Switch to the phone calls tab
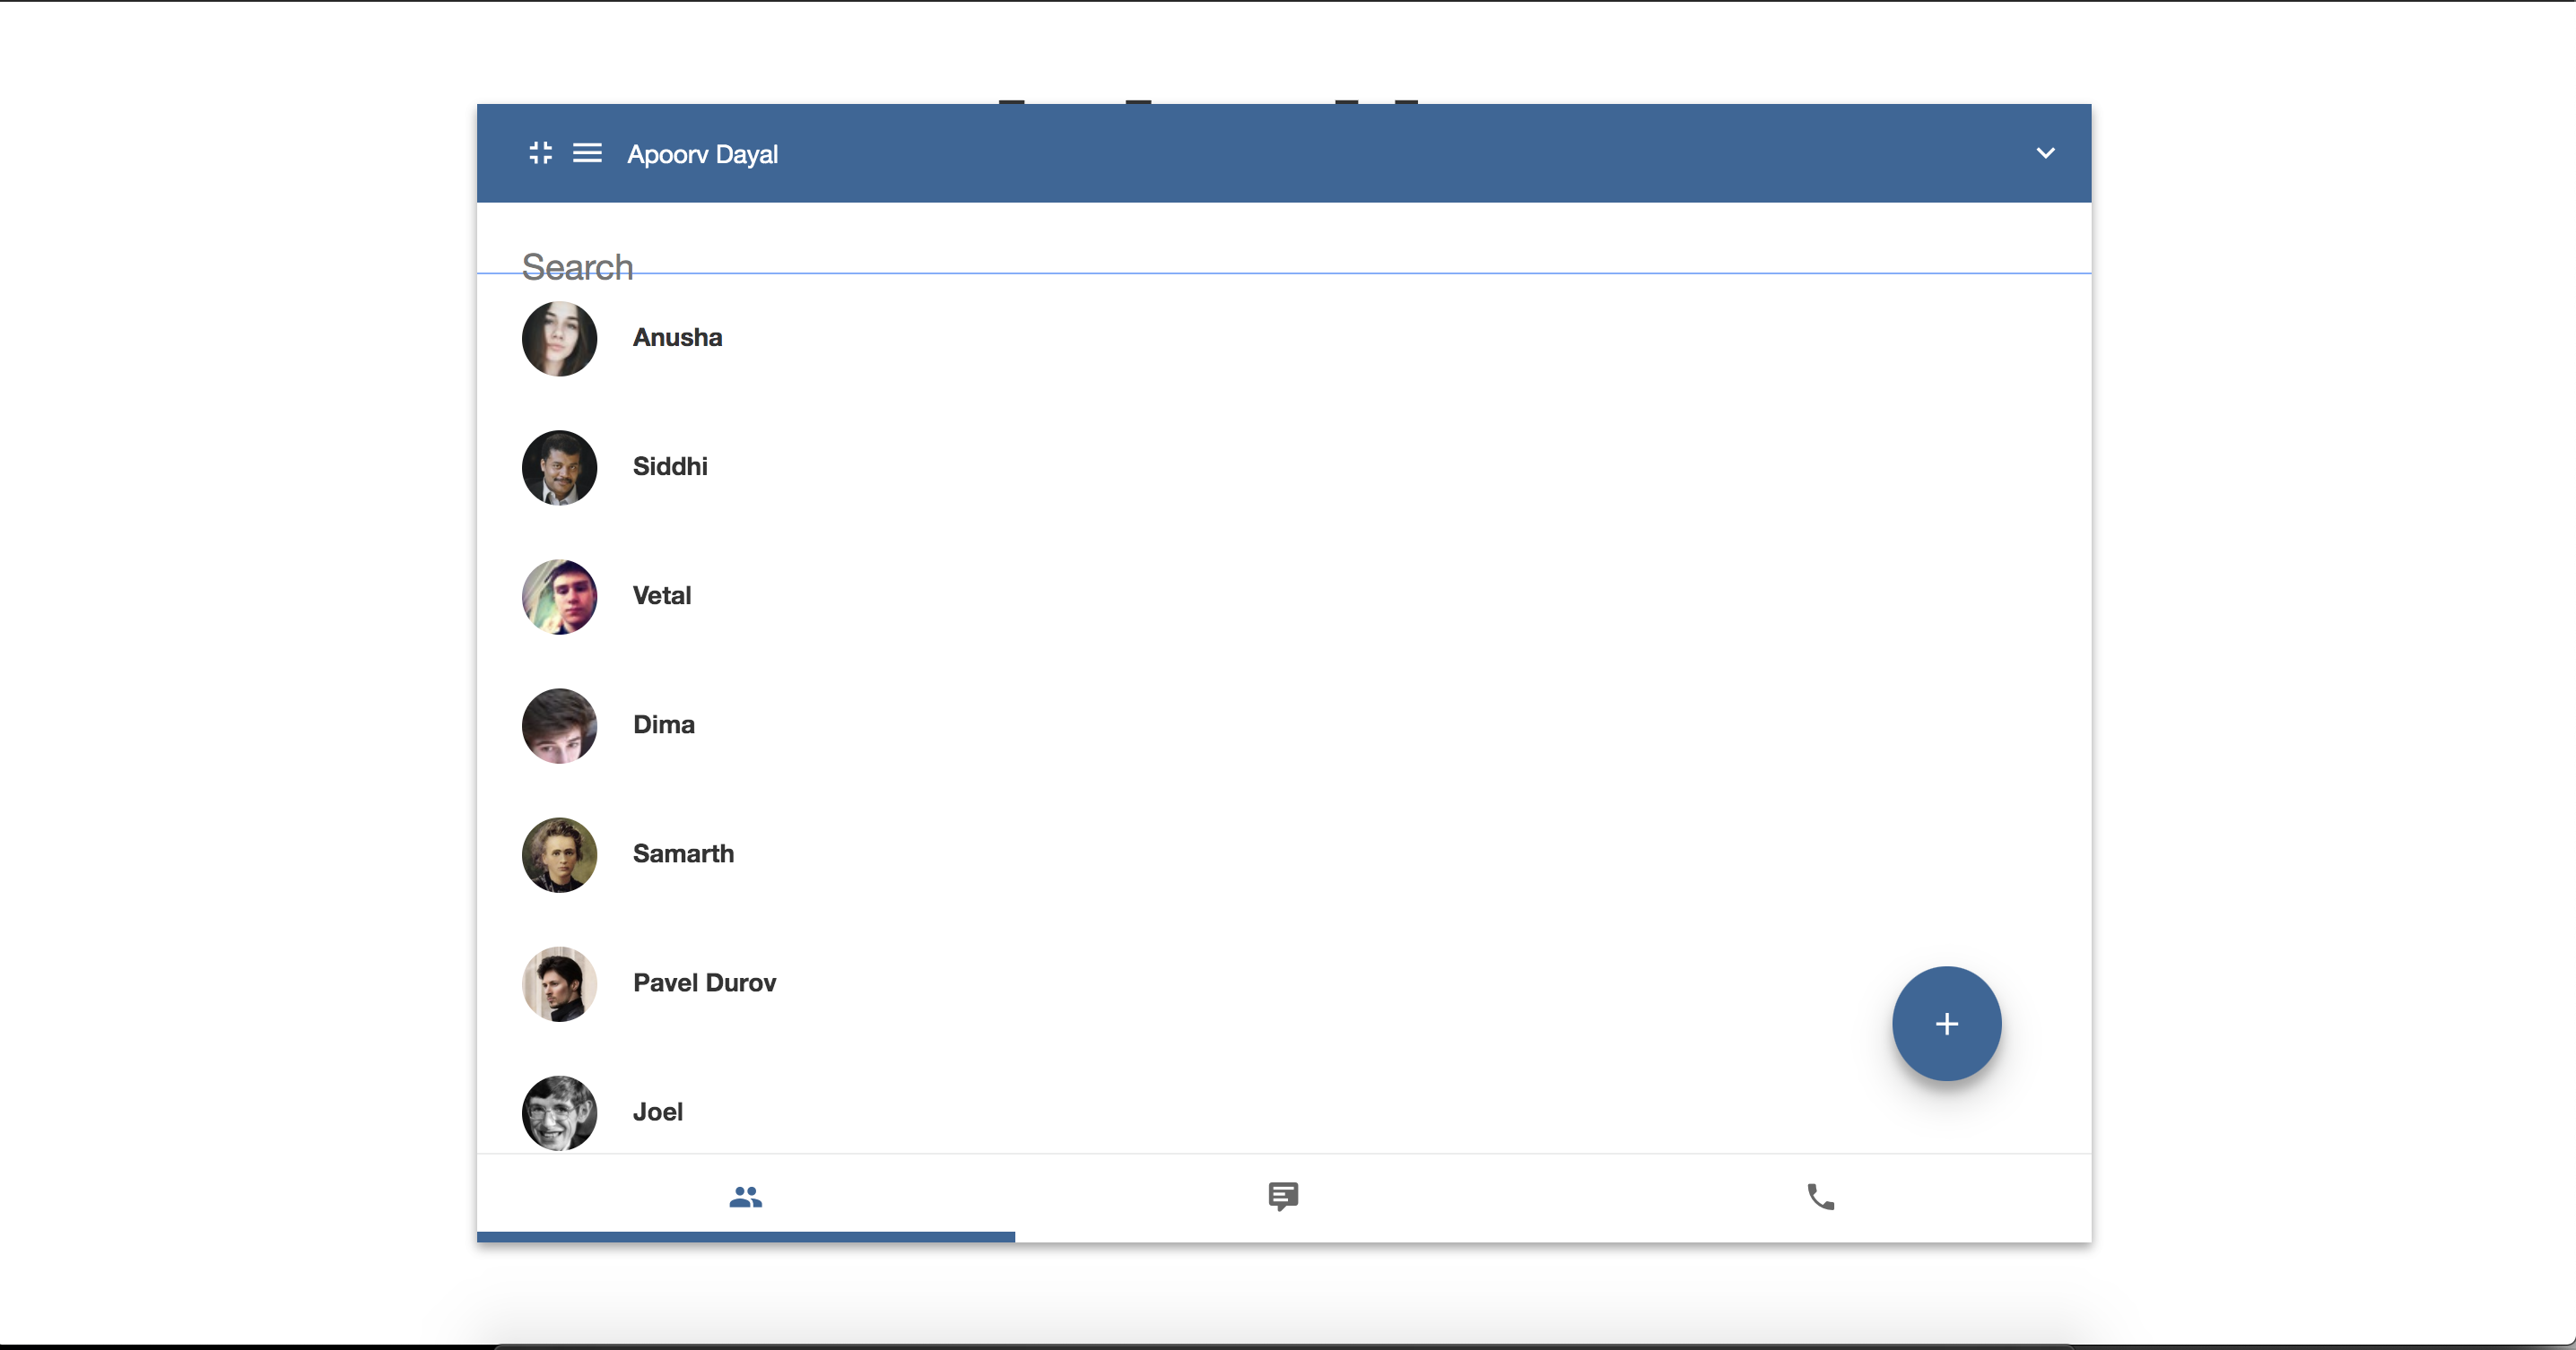 pyautogui.click(x=1821, y=1196)
